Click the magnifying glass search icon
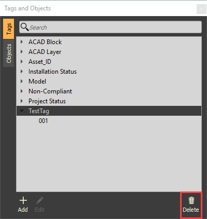 tap(24, 27)
